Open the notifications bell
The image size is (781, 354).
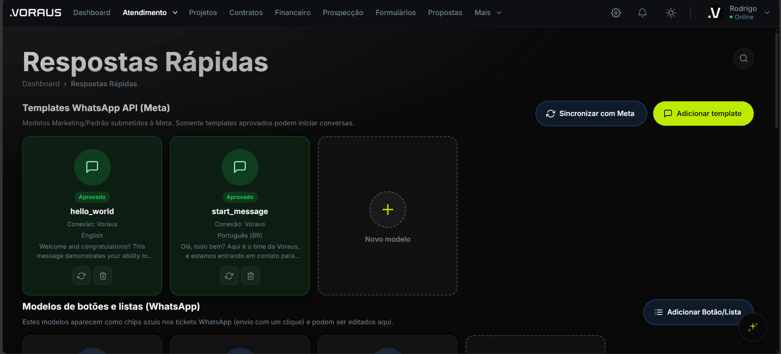(x=642, y=13)
